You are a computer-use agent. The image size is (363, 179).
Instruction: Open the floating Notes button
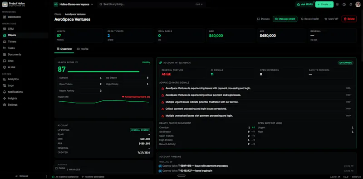point(60,169)
